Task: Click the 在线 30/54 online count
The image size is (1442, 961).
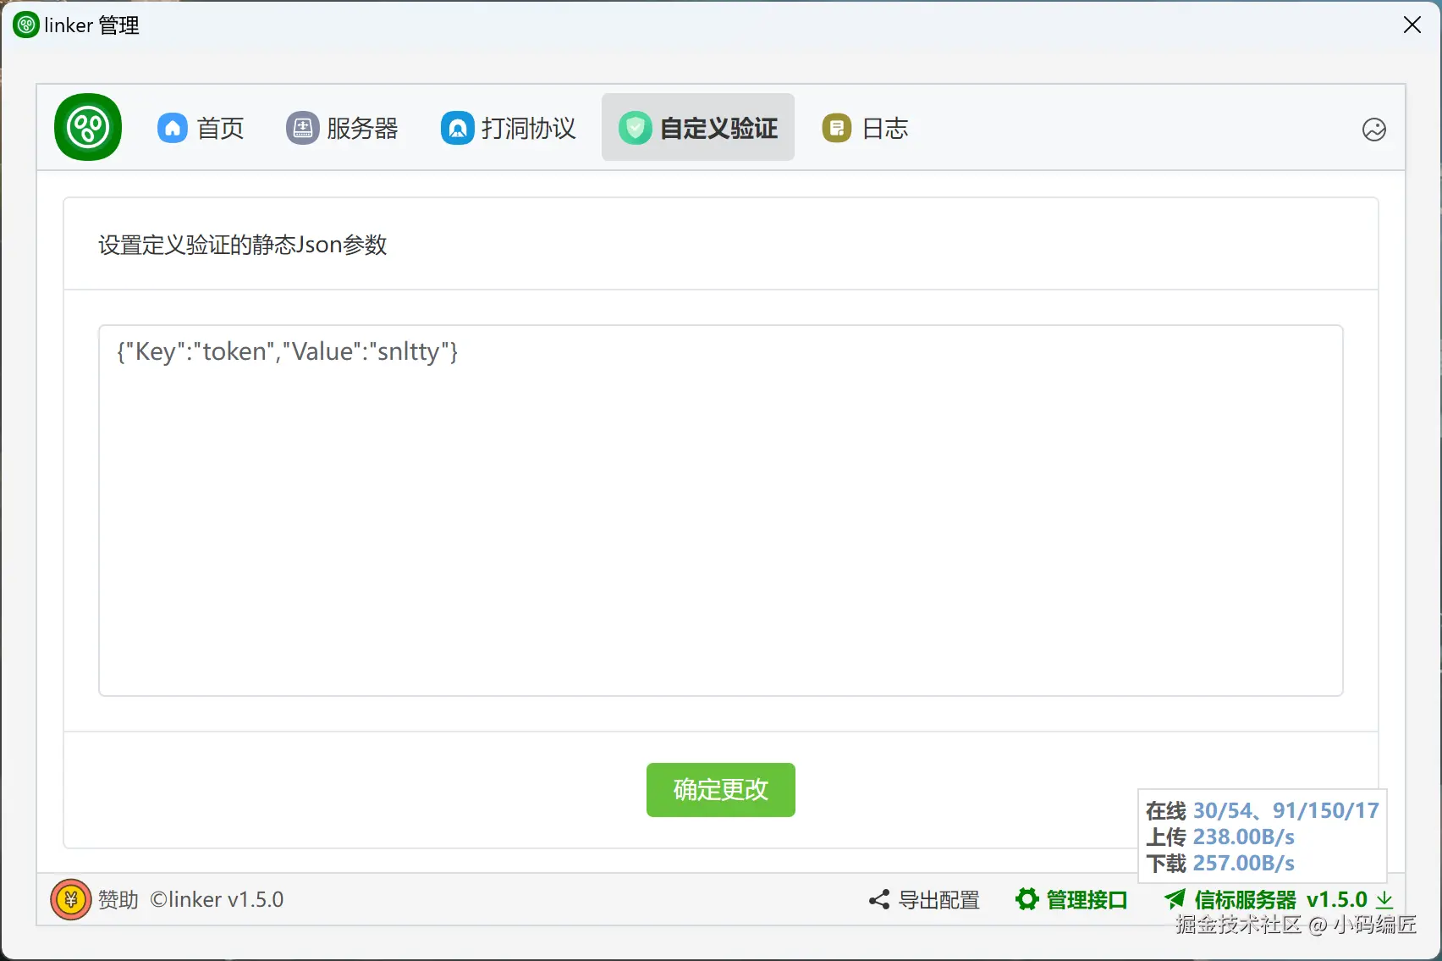Action: point(1263,810)
